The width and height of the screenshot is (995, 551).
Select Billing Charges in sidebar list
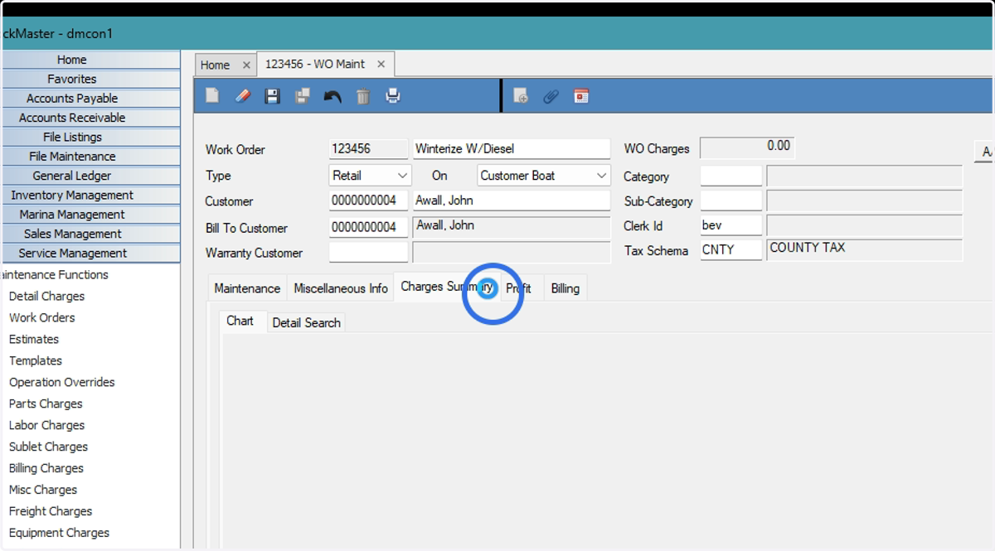click(x=46, y=468)
